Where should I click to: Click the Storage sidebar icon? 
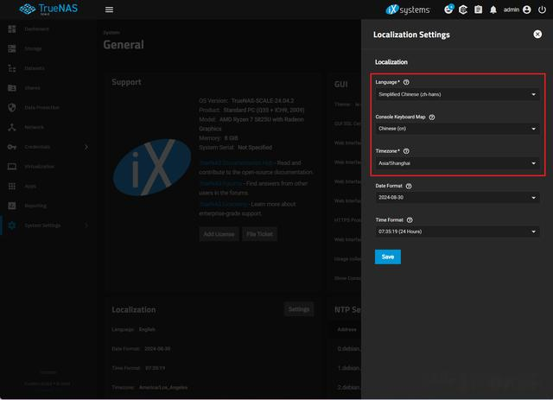click(x=12, y=48)
